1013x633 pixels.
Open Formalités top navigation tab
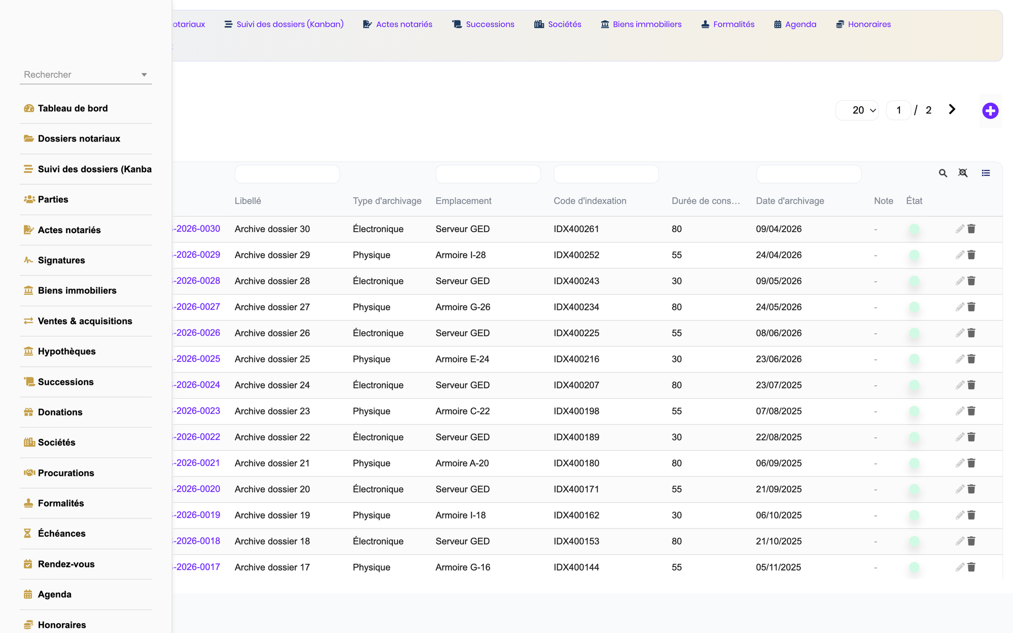pyautogui.click(x=727, y=24)
